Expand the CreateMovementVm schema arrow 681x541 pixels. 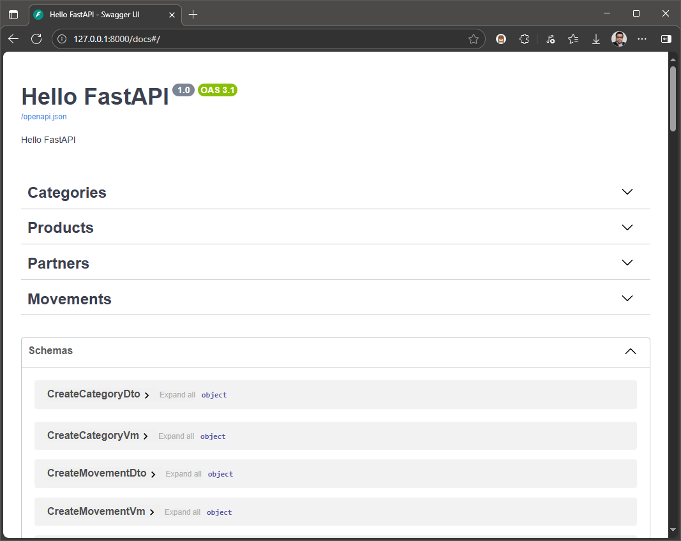(151, 512)
